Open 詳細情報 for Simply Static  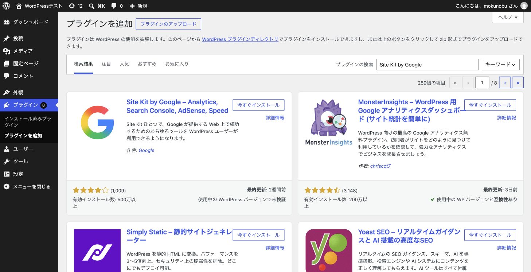coord(275,248)
